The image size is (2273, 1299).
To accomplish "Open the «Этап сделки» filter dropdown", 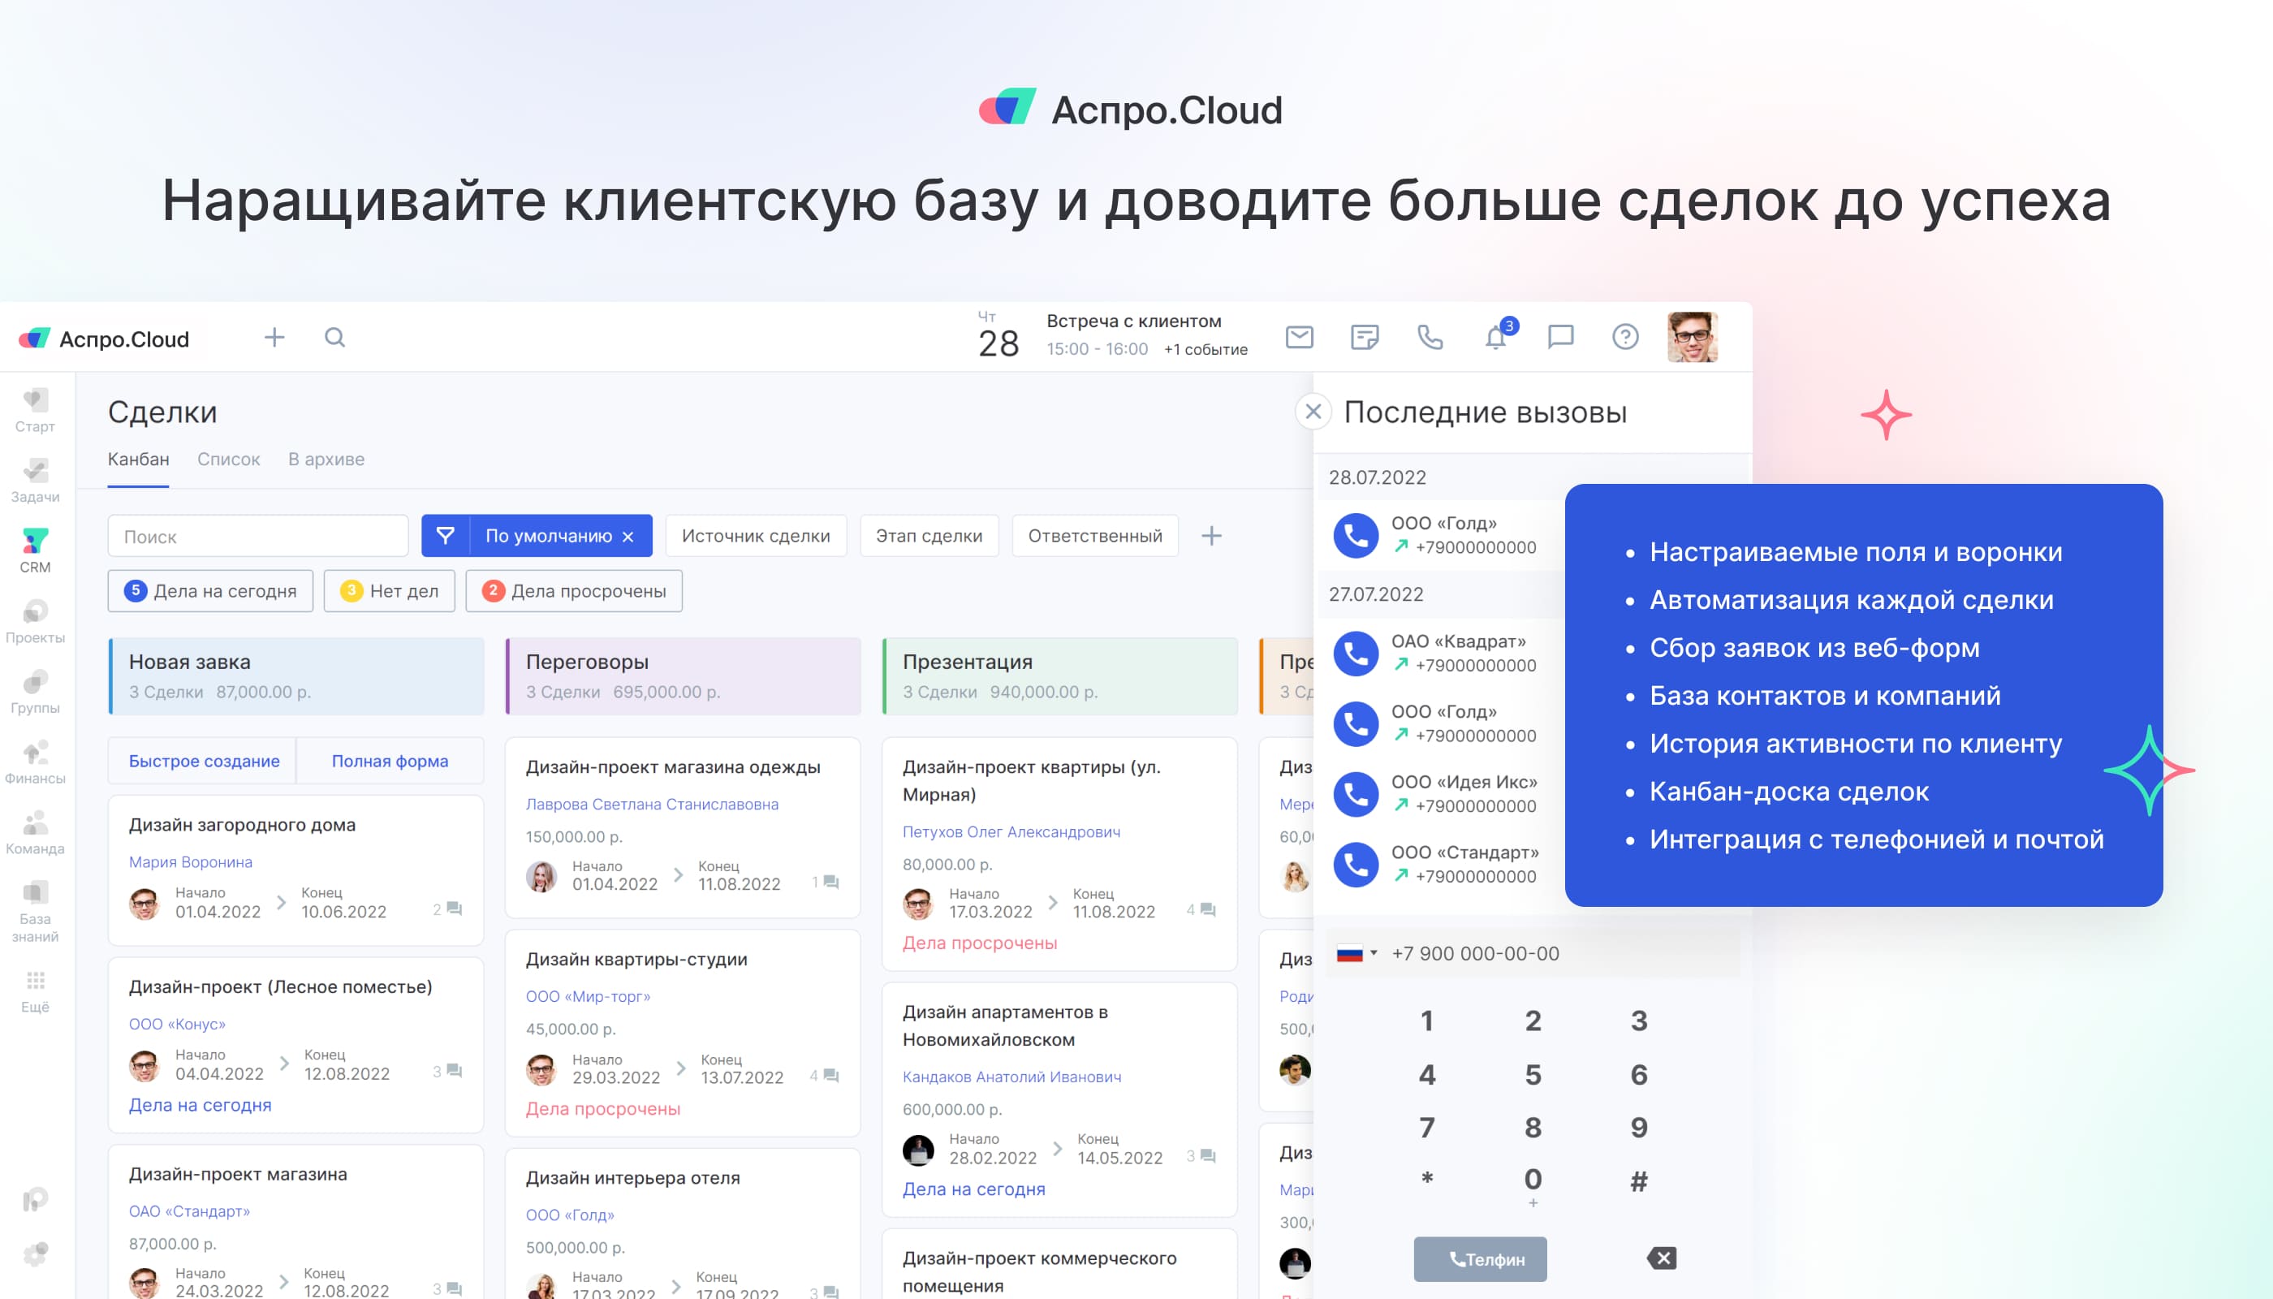I will pyautogui.click(x=929, y=535).
